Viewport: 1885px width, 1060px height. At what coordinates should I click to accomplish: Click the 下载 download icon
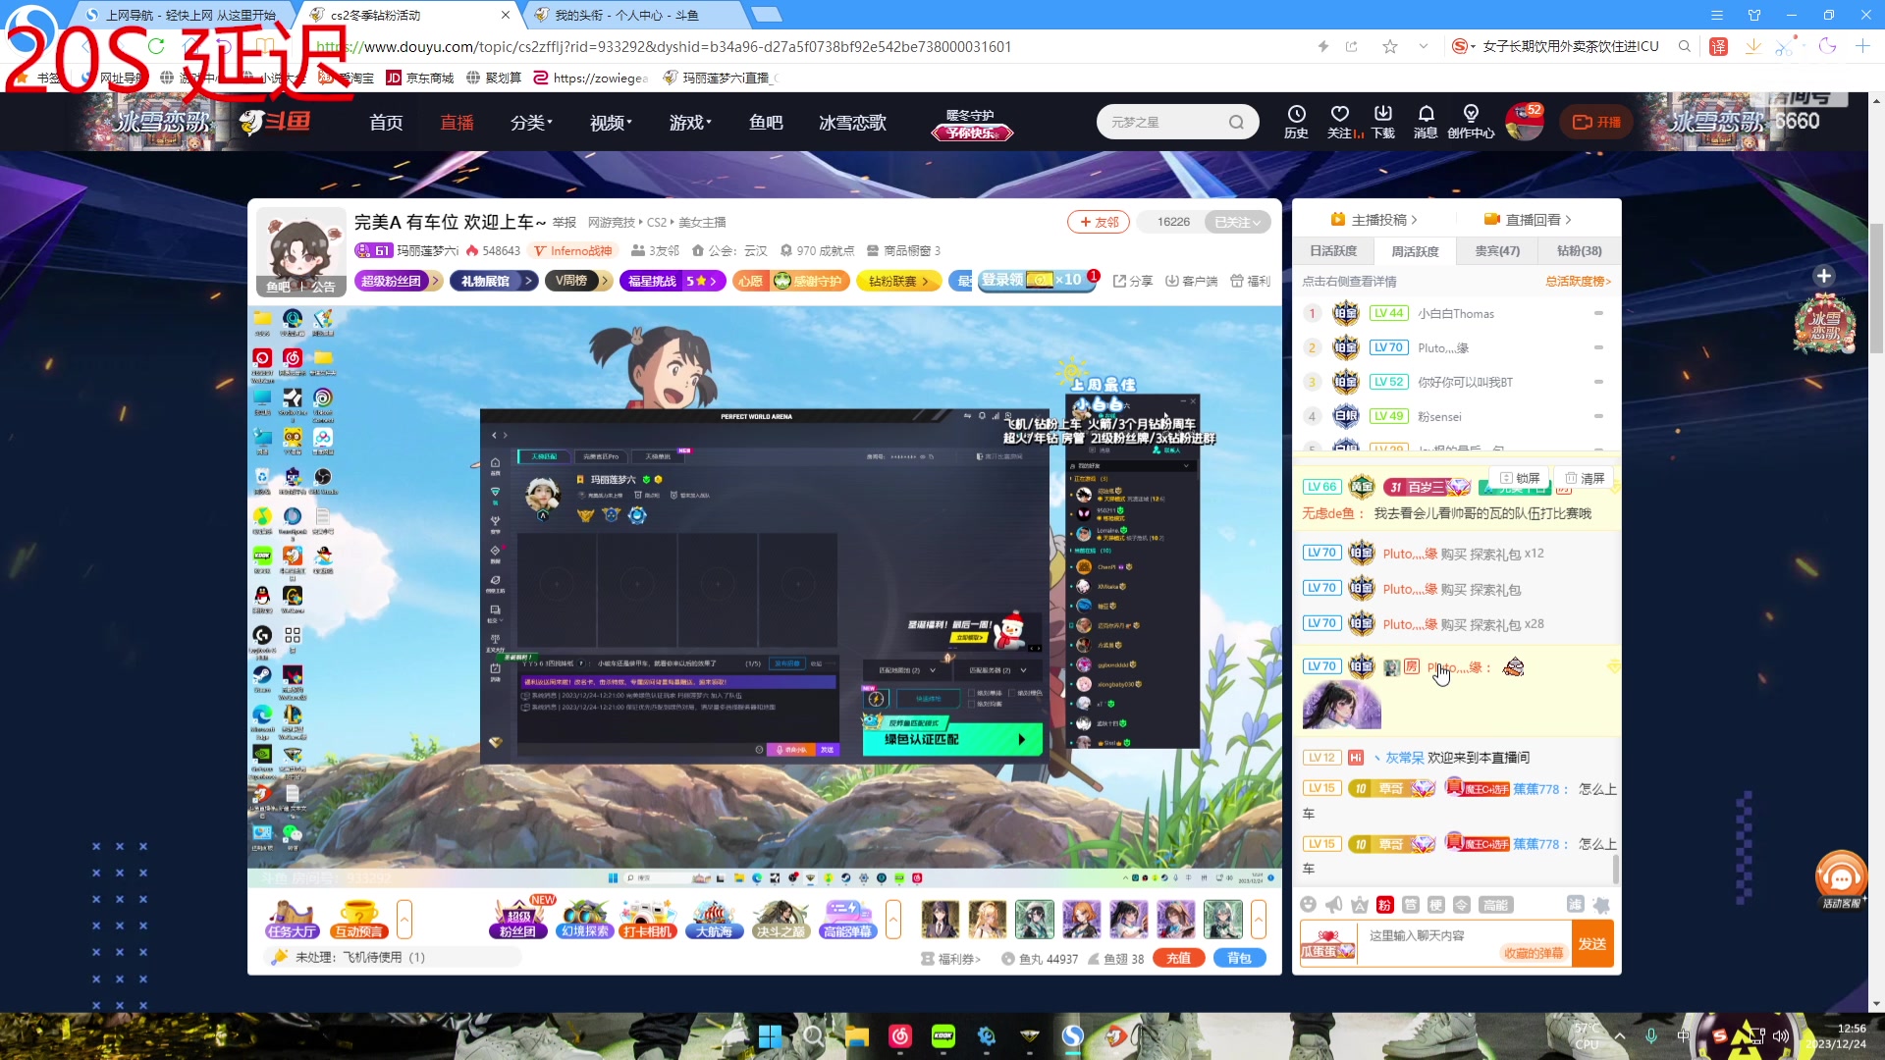(x=1383, y=122)
